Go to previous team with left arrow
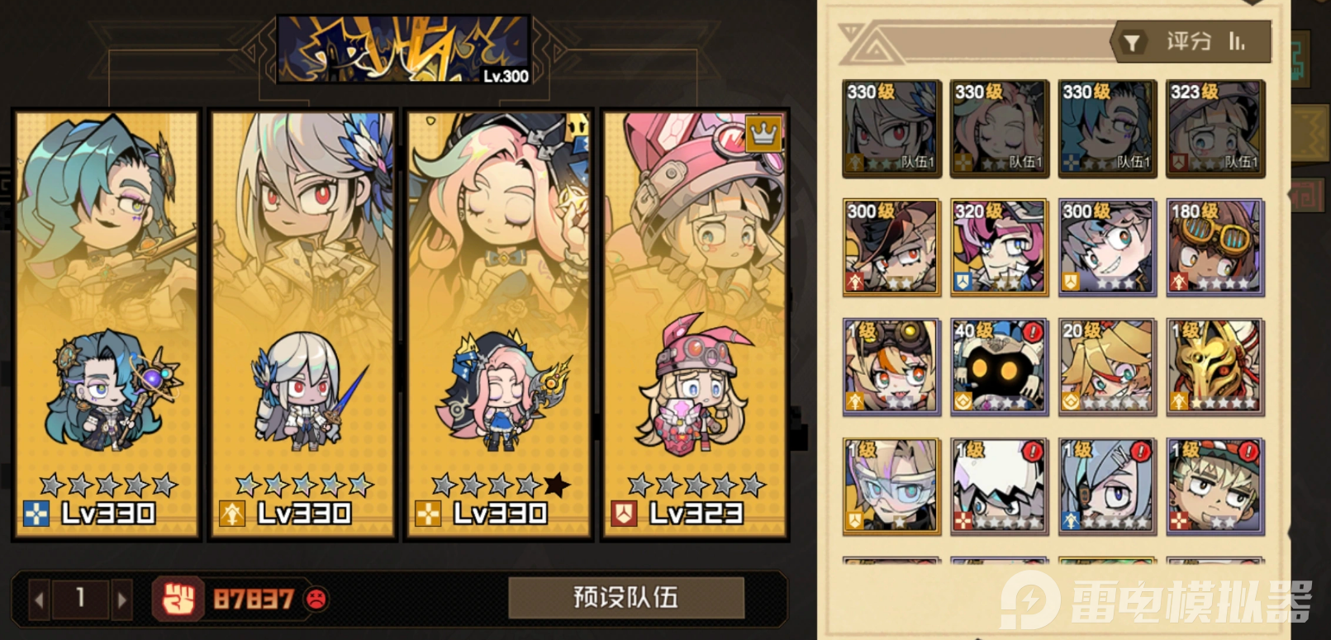1331x640 pixels. click(x=39, y=599)
